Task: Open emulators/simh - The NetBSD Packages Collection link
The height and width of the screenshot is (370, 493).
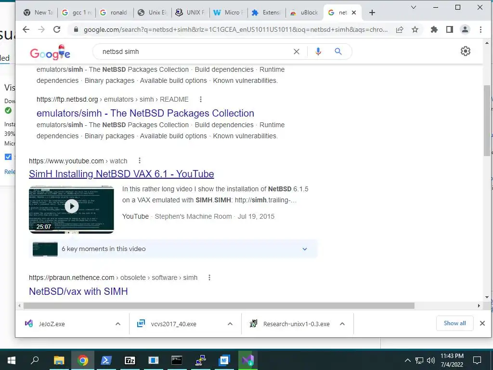Action: tap(145, 113)
